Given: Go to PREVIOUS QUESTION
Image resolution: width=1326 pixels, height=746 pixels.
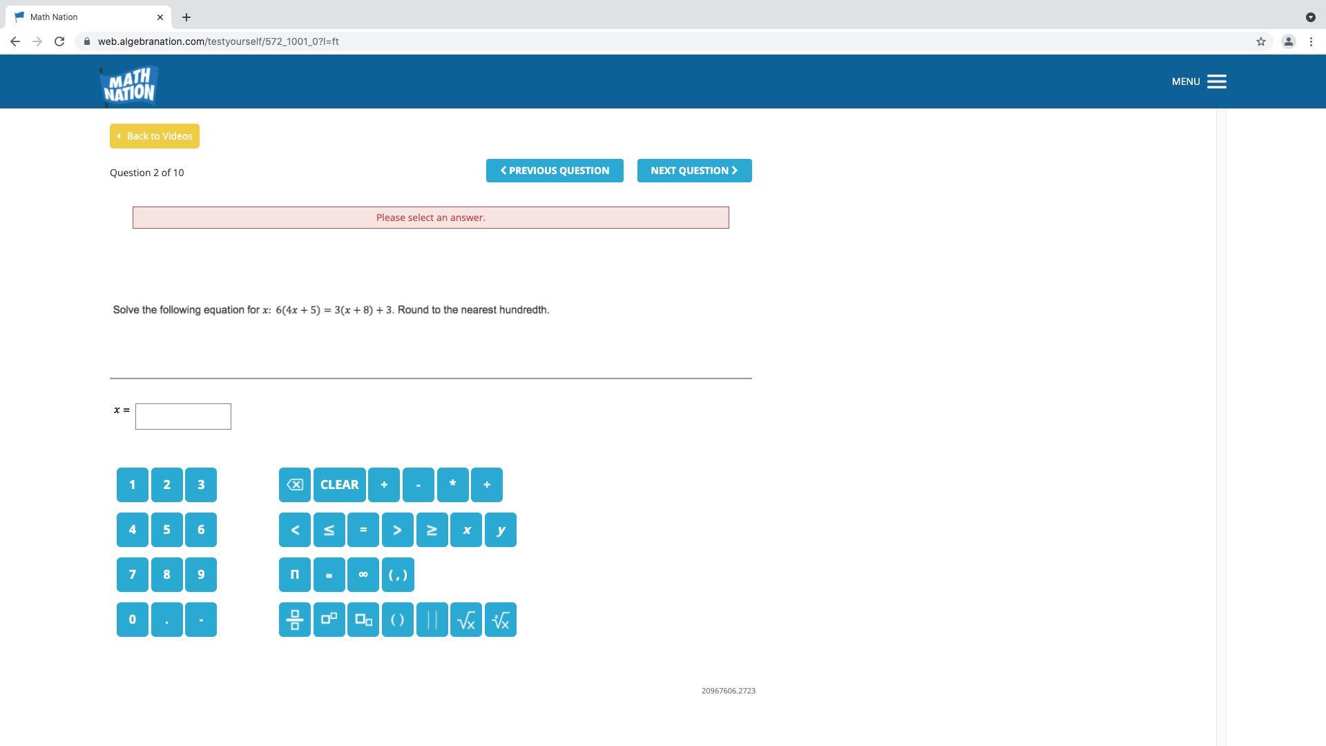Looking at the screenshot, I should [x=555, y=171].
